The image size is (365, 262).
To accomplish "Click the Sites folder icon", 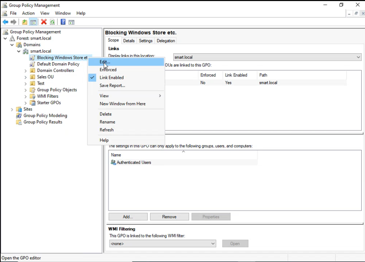I will (19, 109).
